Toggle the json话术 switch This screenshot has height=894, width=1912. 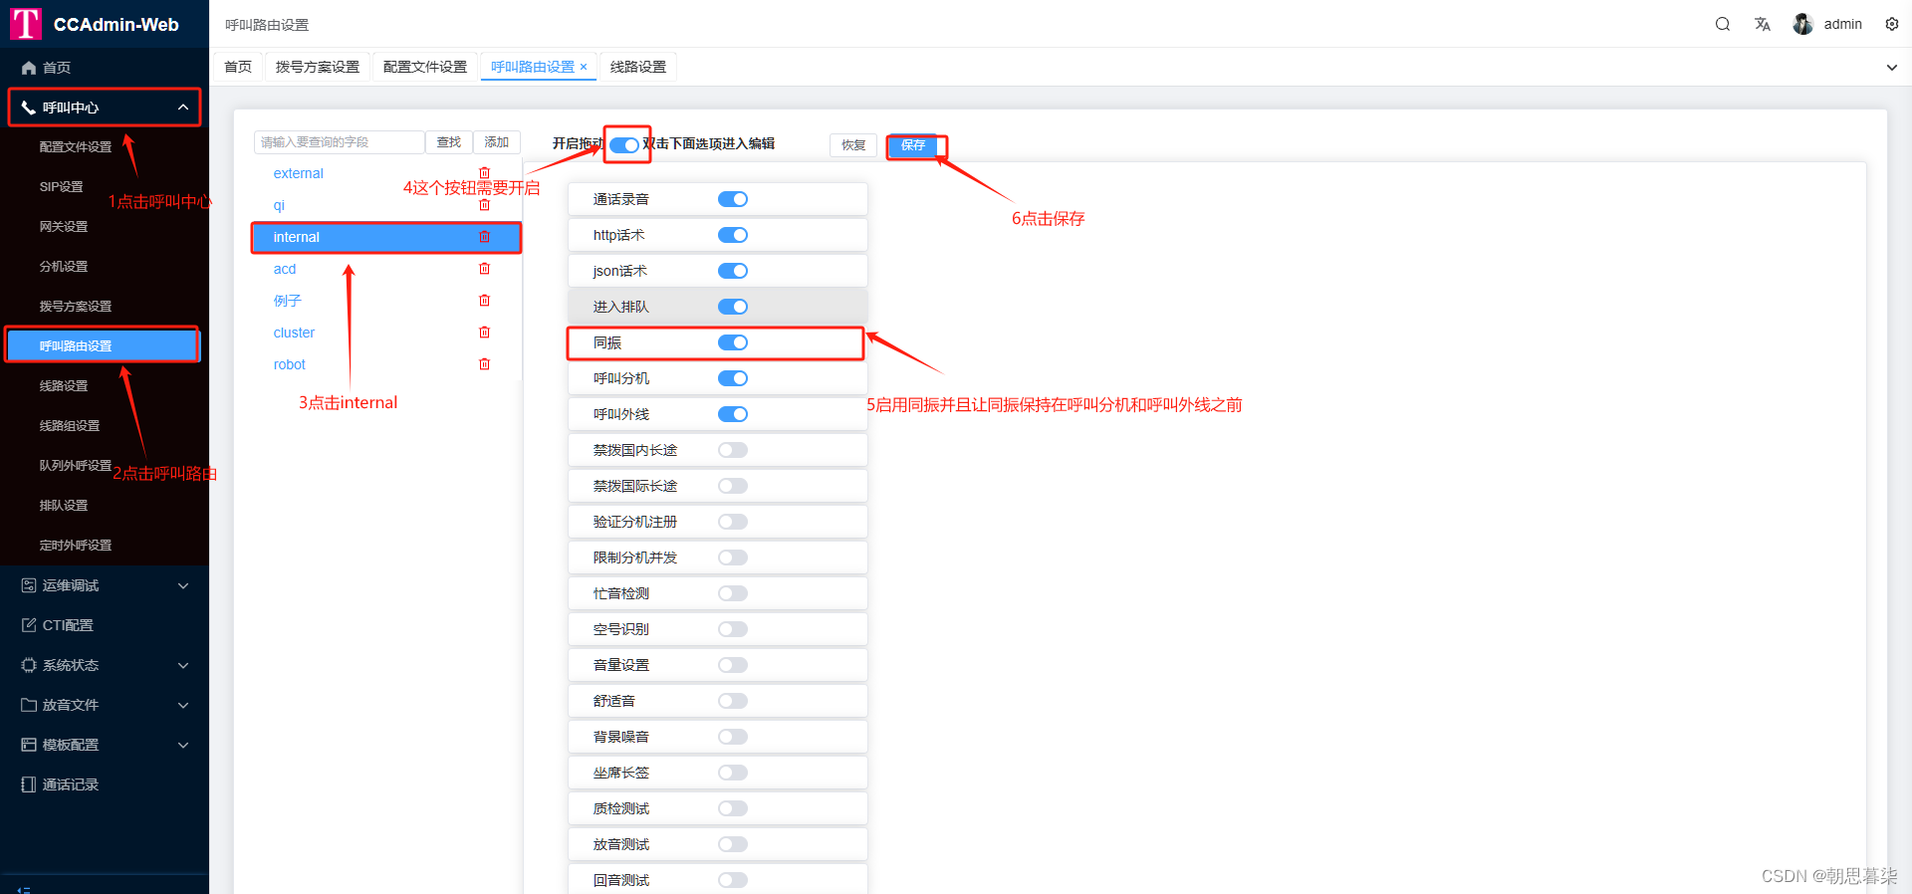tap(733, 271)
